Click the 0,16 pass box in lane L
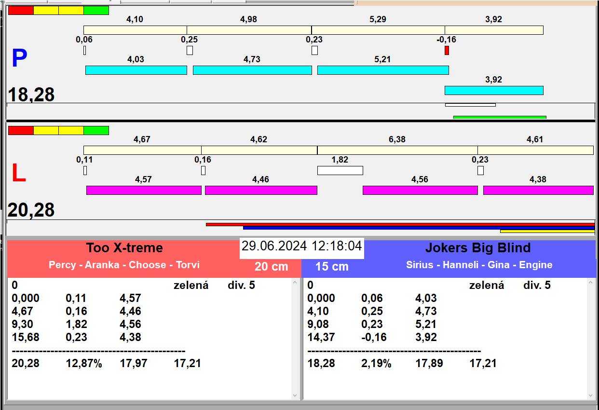 coord(203,170)
